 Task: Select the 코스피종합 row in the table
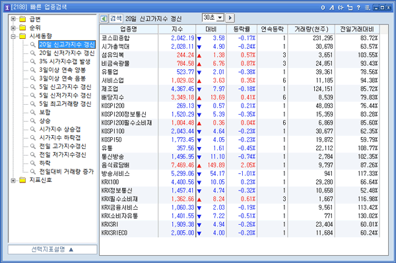pyautogui.click(x=240, y=38)
